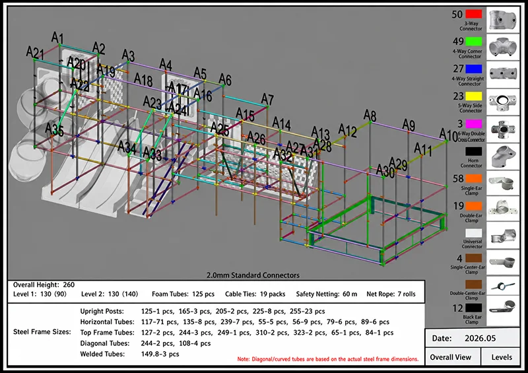This screenshot has height=373, width=528.
Task: Click the Black Ear Clamp part image
Action: pos(503,312)
